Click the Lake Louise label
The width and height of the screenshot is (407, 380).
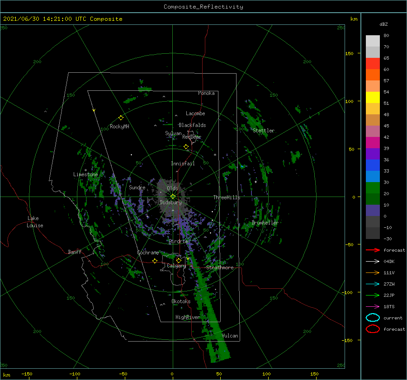pyautogui.click(x=35, y=222)
